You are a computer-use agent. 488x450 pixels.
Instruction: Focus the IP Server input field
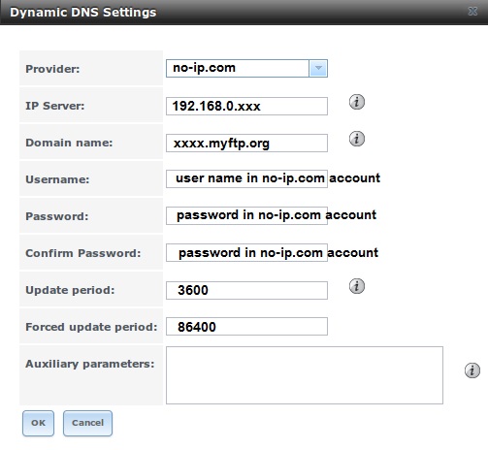[x=246, y=106]
